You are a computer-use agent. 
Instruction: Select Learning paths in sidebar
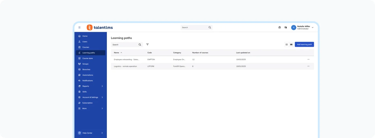click(91, 53)
